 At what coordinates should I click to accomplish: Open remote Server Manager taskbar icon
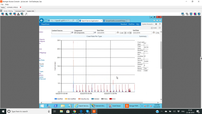(x=49, y=106)
